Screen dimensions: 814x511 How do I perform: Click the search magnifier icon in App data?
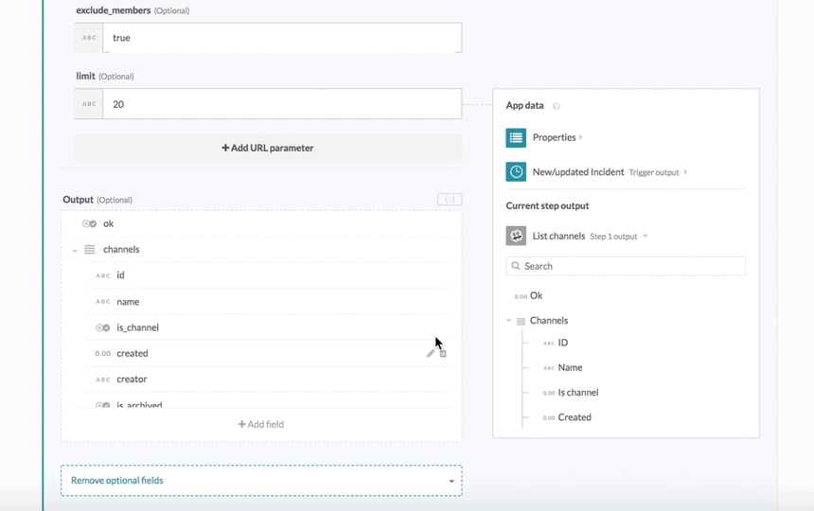(516, 266)
